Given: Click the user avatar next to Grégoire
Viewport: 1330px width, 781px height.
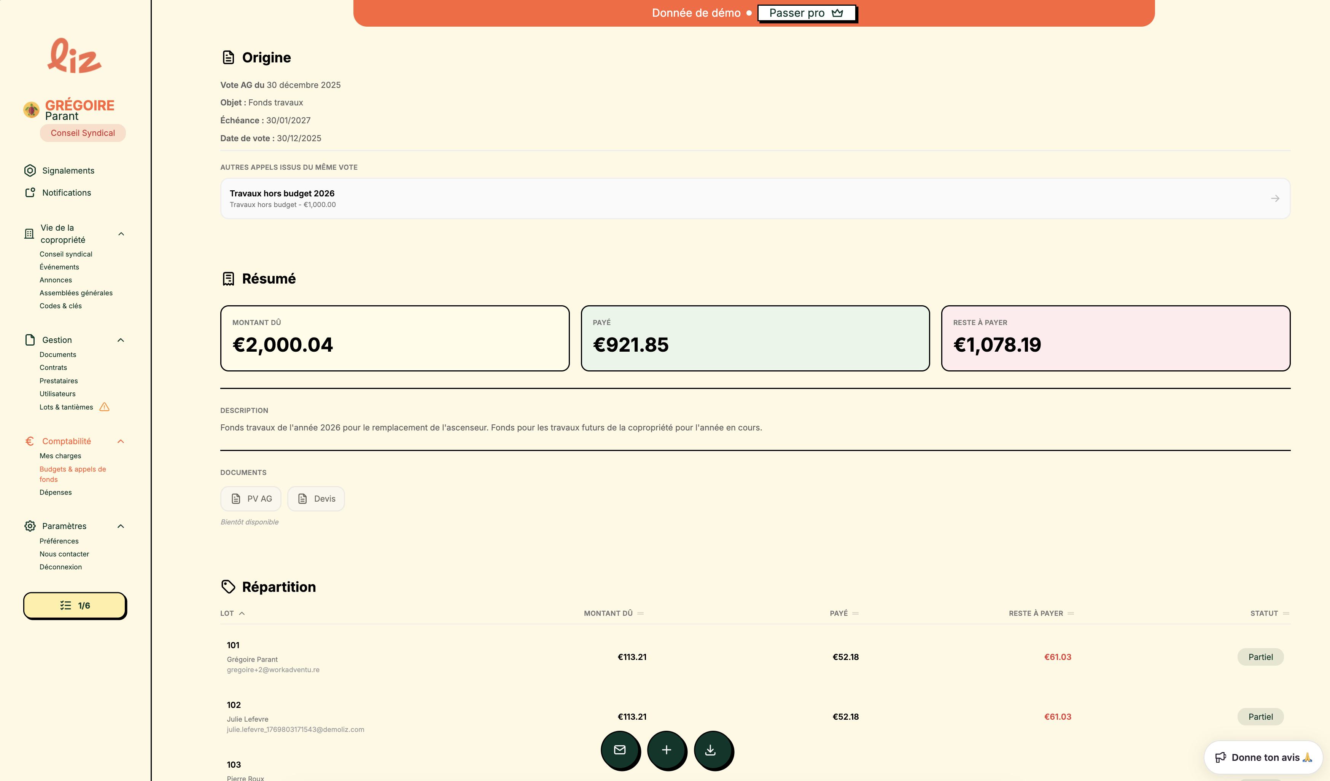Looking at the screenshot, I should click(x=31, y=110).
